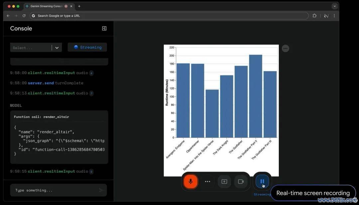This screenshot has height=205, width=359.
Task: Click the 9:58:15 client.realtimeInput audio log
Action: pos(52,171)
